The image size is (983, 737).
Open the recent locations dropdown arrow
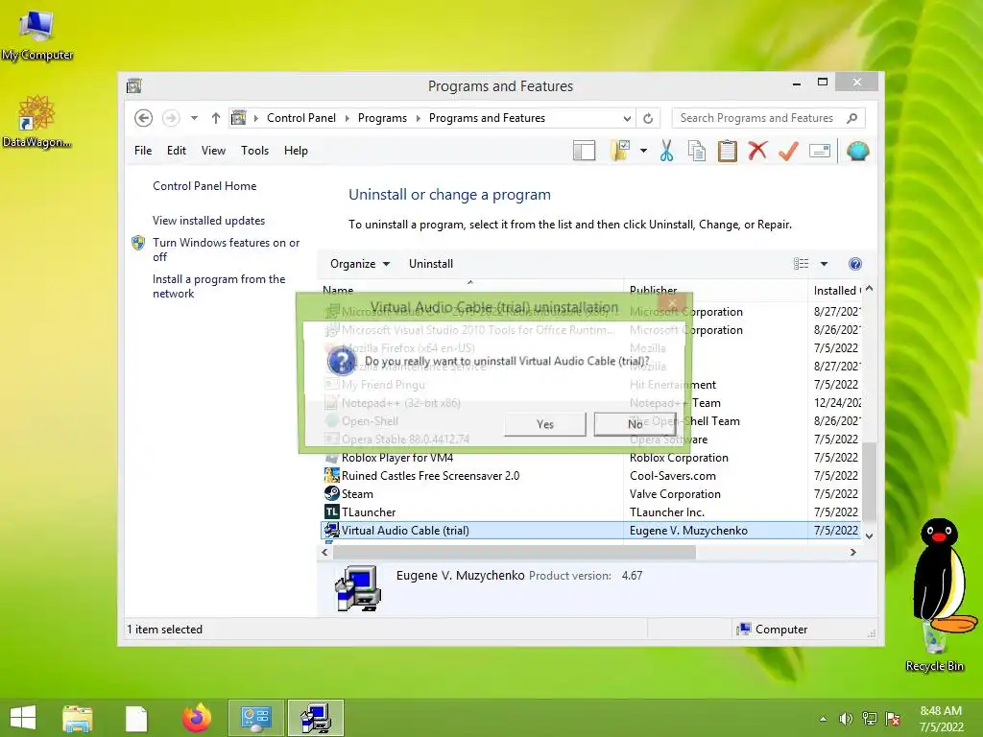[x=194, y=118]
